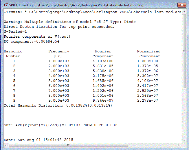Click the window title bar text

coord(76,5)
